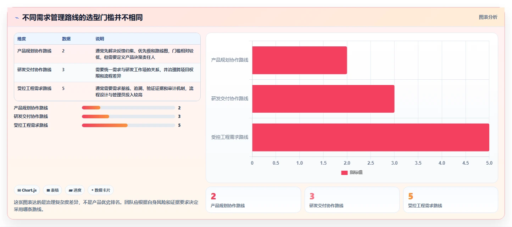Toggle the 指标值 legend item

pos(352,172)
